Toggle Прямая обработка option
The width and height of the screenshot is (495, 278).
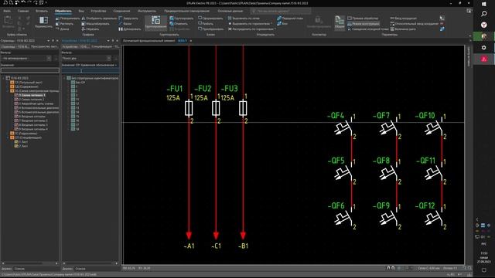363,19
